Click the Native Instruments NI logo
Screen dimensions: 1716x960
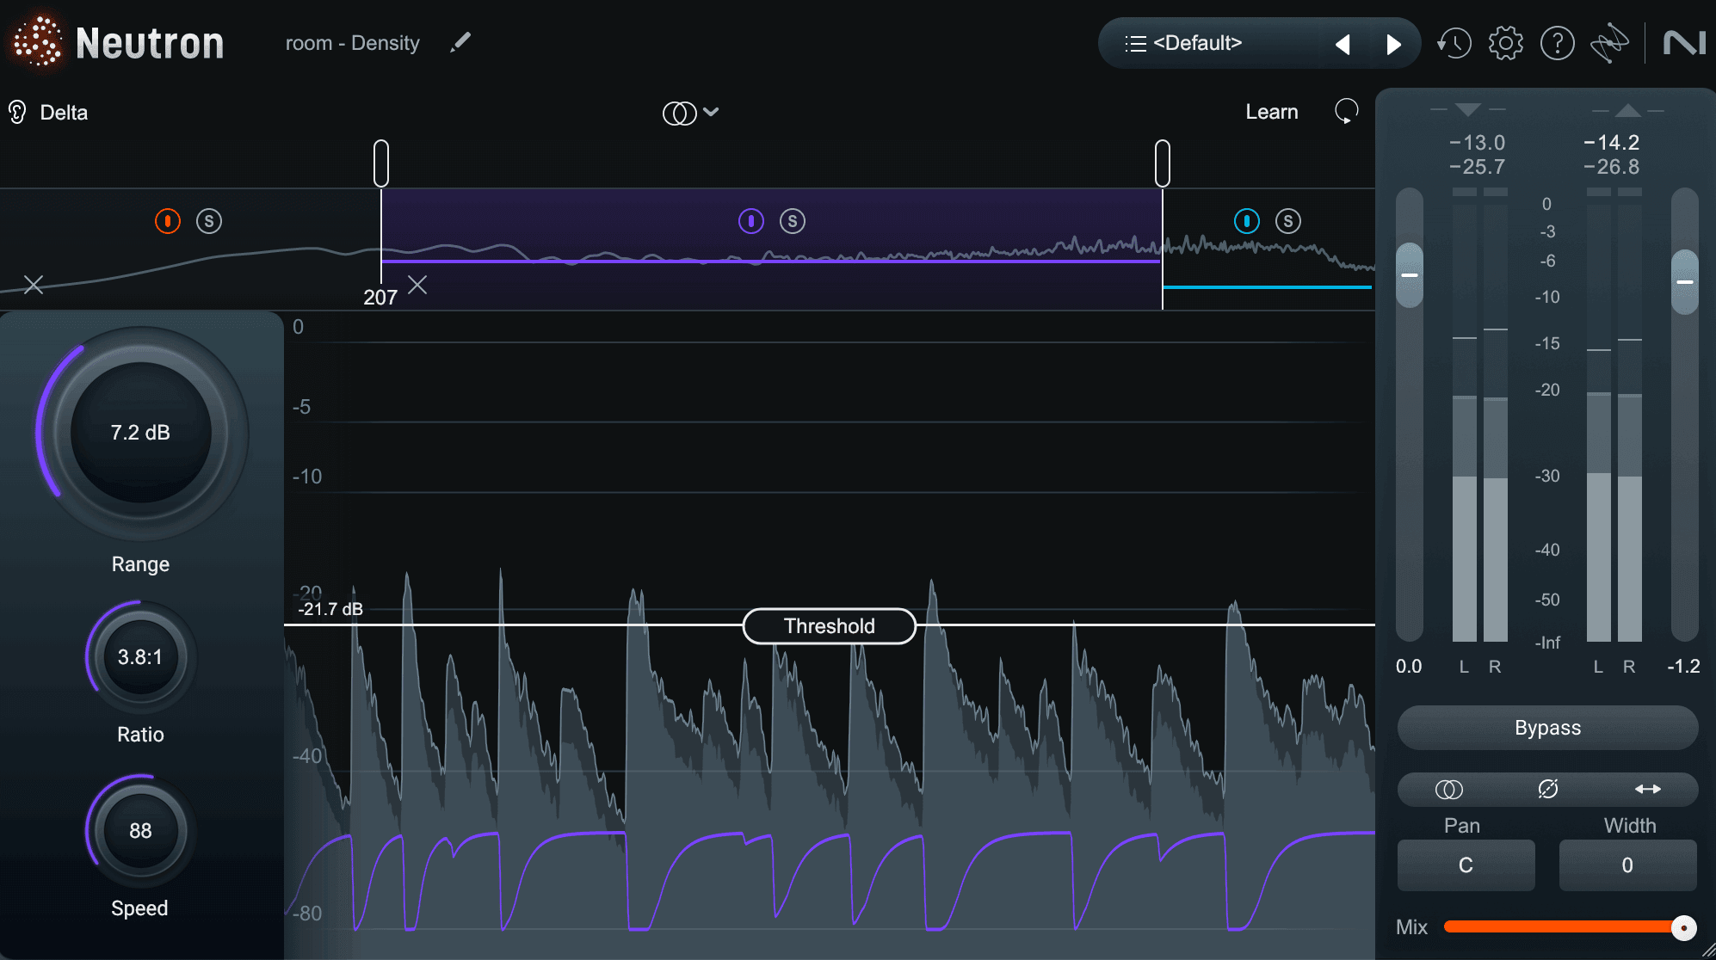click(1684, 43)
